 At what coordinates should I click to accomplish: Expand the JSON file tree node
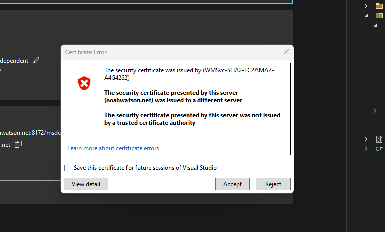pos(366,139)
